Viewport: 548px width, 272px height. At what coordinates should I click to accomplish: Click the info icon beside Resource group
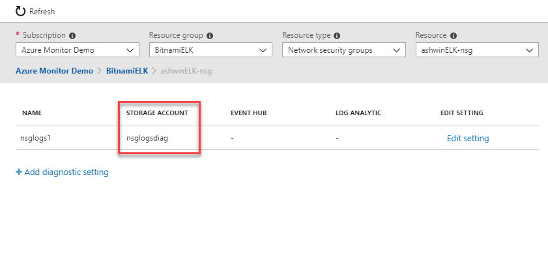(x=210, y=36)
